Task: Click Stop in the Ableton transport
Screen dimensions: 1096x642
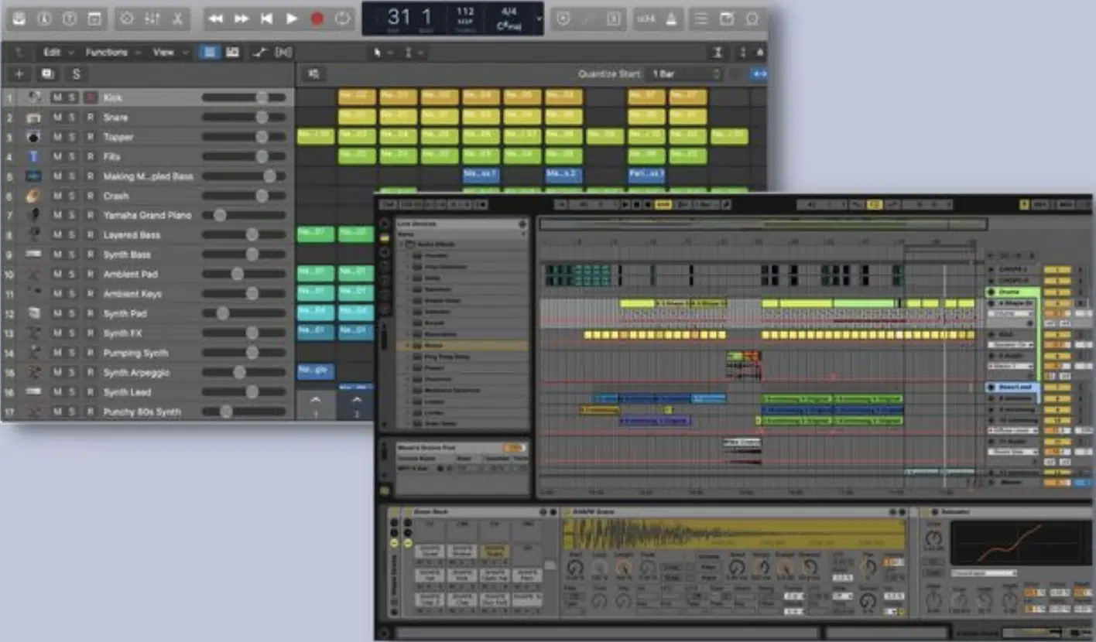Action: pyautogui.click(x=636, y=205)
